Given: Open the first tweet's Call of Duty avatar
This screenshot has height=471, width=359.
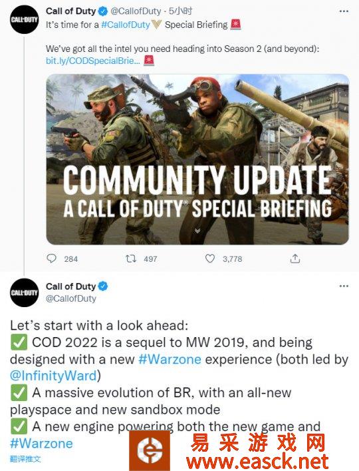Looking at the screenshot, I should coord(25,19).
